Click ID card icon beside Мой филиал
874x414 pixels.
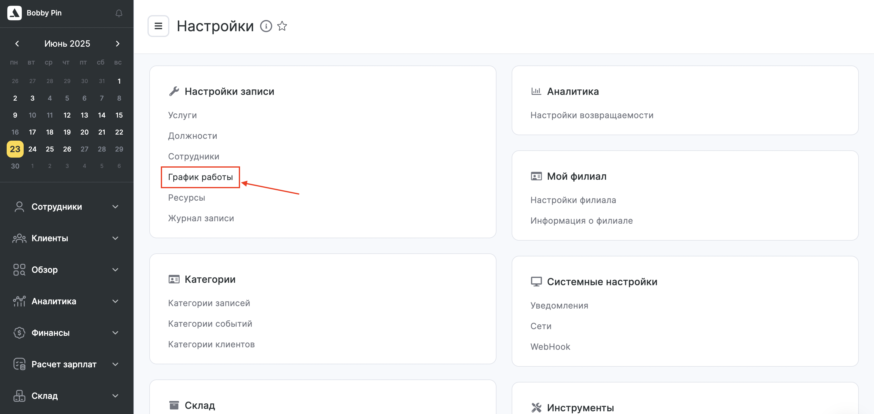536,176
